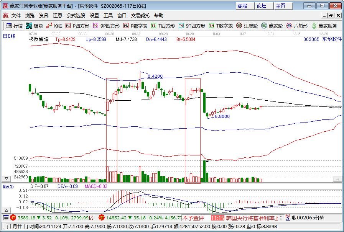
Task: Open the 六角形 hexagon tool
Action: pos(297,26)
